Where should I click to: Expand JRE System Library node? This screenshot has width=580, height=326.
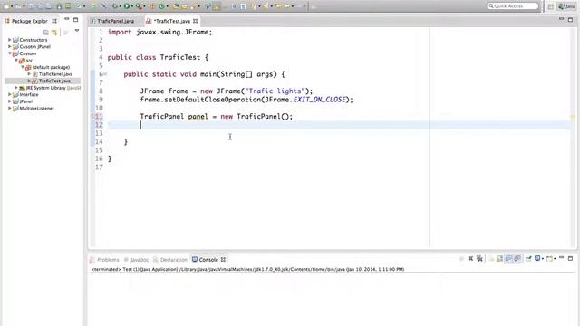click(16, 88)
